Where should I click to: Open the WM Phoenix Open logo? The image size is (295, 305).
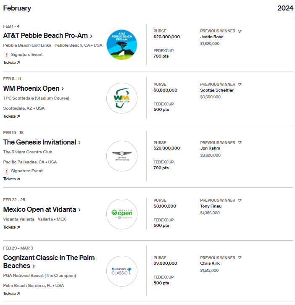(122, 98)
